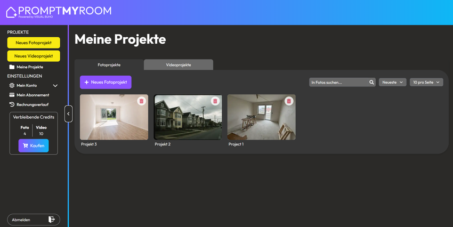Click the logout icon beside Abmelden
The height and width of the screenshot is (227, 453).
51,220
